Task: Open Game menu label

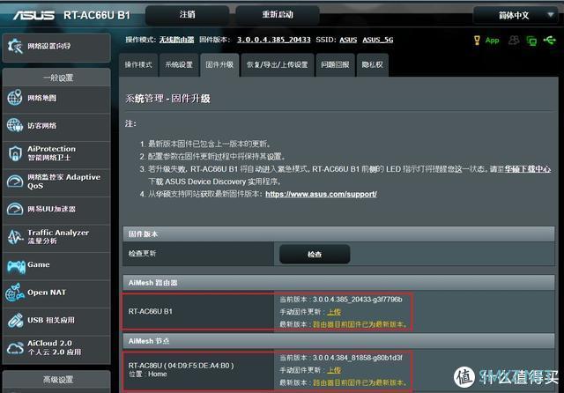Action: click(x=39, y=264)
